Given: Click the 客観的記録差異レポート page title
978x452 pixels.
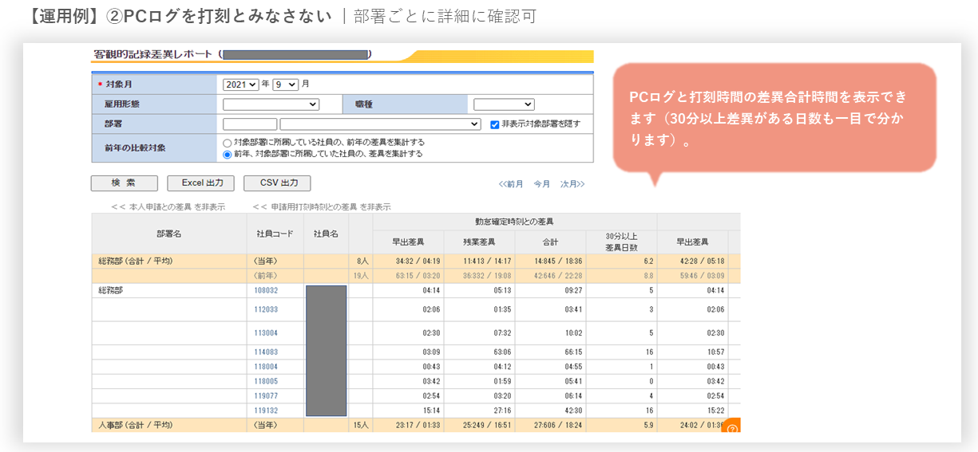Looking at the screenshot, I should (x=153, y=55).
